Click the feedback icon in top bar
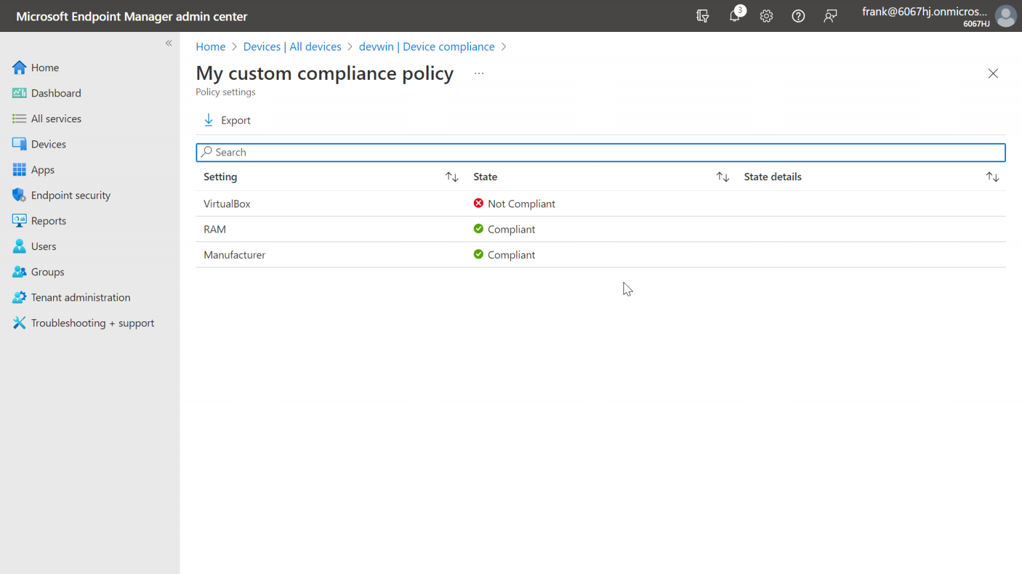The width and height of the screenshot is (1022, 574). point(830,16)
